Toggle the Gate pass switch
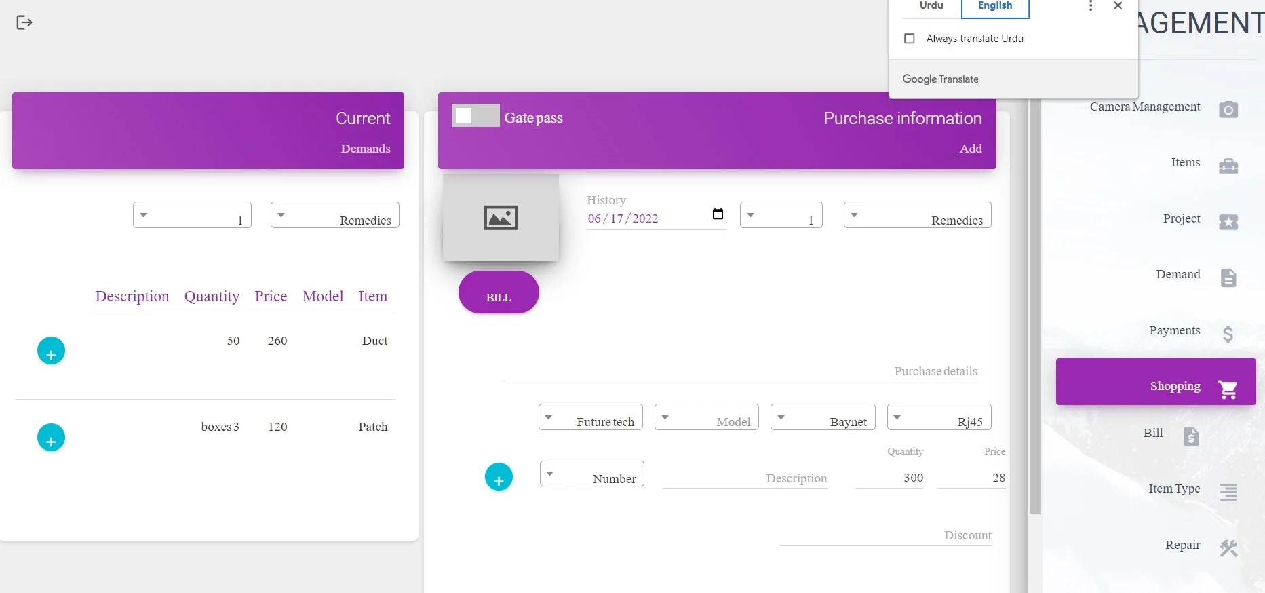 [475, 116]
